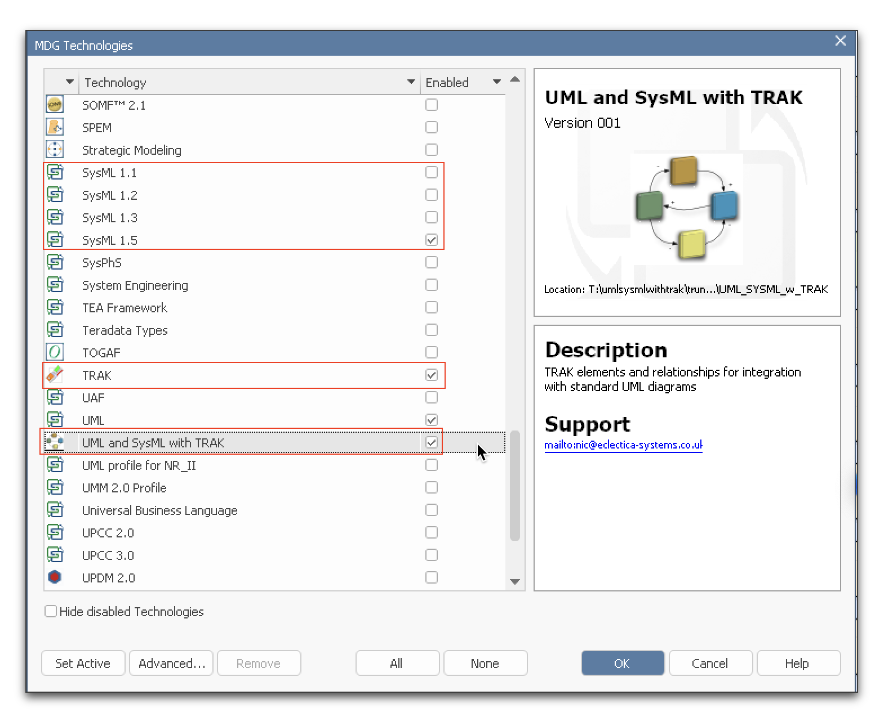Click the Teradata Types row icon
This screenshot has width=884, height=722.
click(55, 330)
